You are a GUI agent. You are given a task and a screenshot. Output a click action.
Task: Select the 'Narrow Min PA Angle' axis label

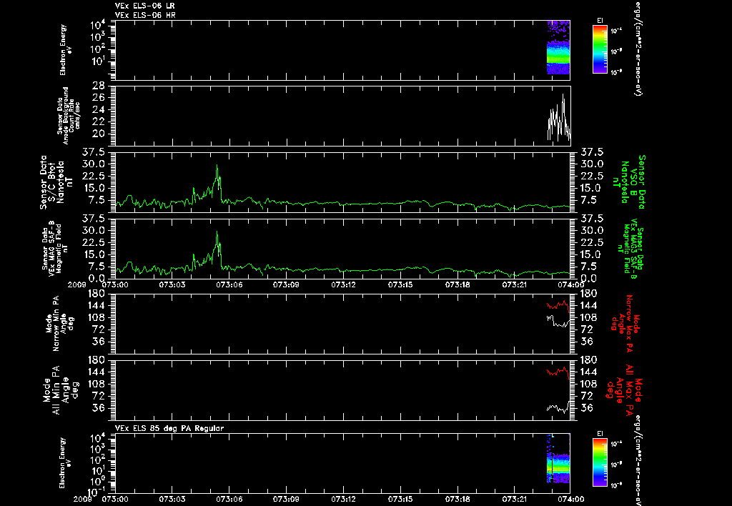[x=59, y=322]
